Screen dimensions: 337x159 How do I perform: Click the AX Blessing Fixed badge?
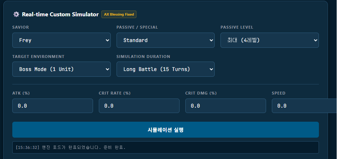pos(119,14)
